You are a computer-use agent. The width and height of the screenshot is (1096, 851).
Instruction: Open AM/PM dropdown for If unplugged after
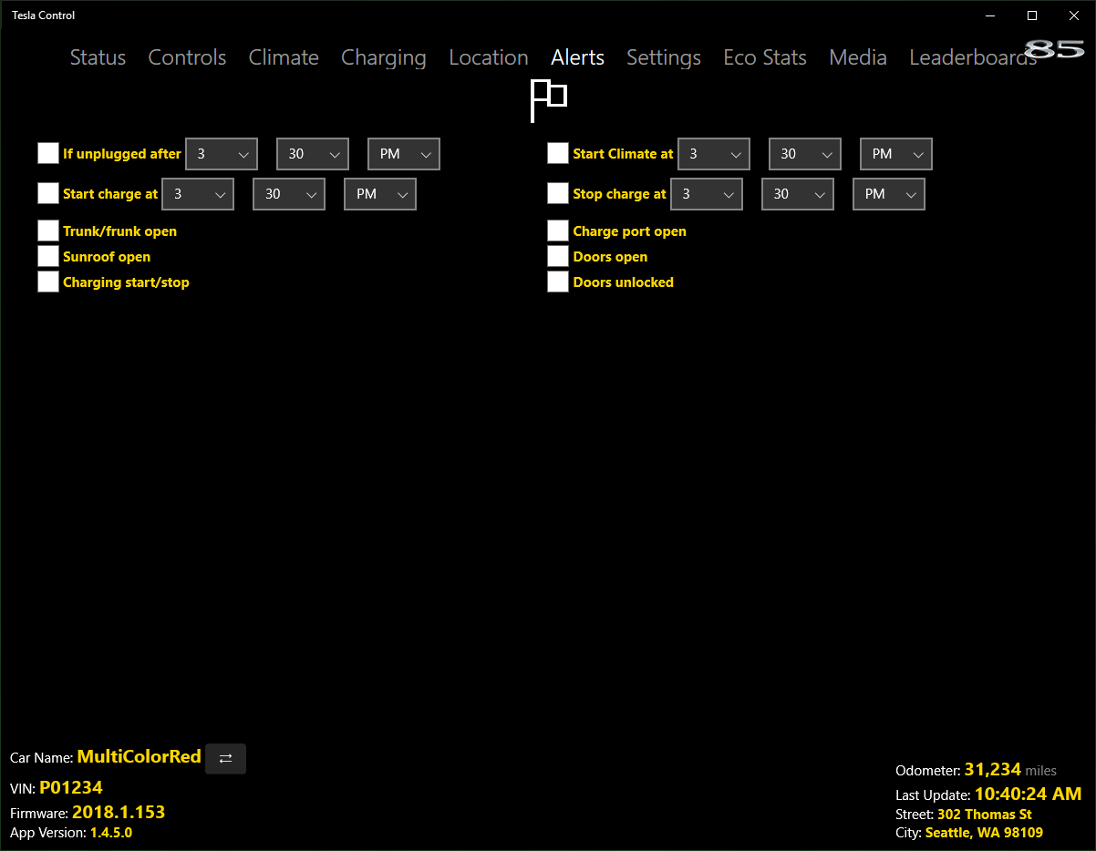tap(404, 154)
